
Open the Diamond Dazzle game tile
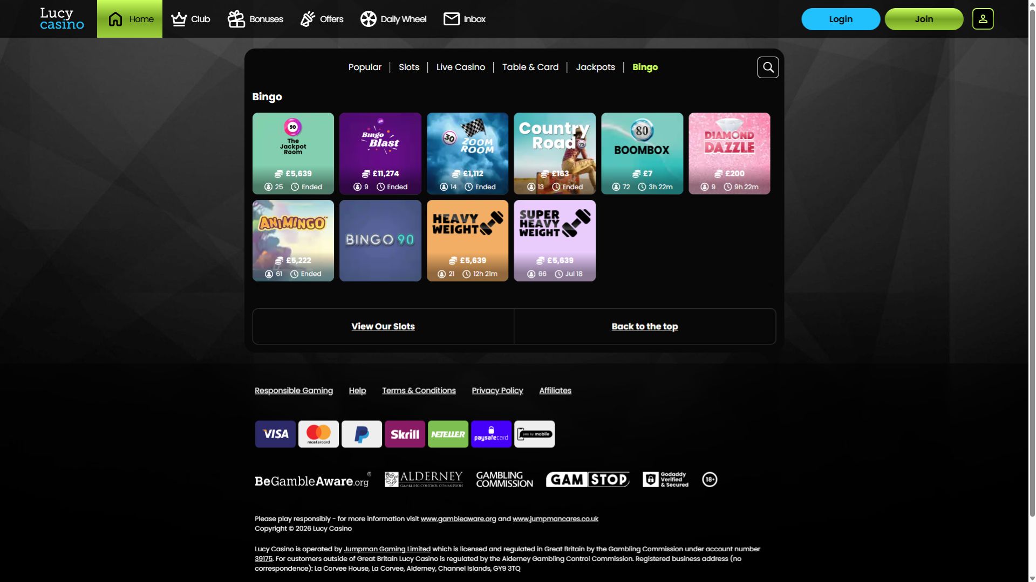tap(729, 153)
